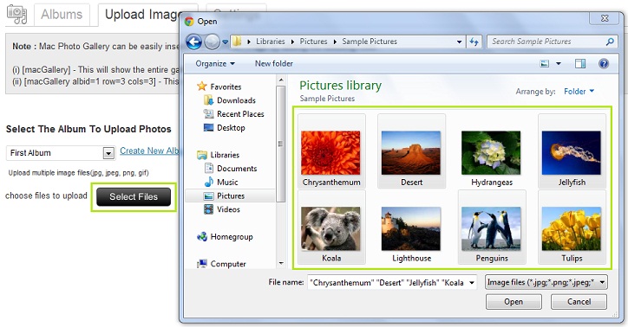Click the Open button

click(x=514, y=301)
